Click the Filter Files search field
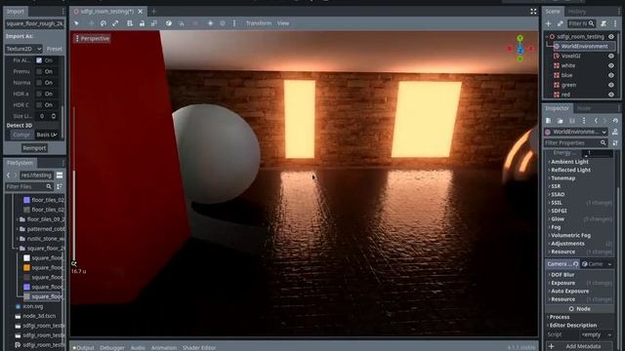The image size is (625, 351). pyautogui.click(x=29, y=186)
